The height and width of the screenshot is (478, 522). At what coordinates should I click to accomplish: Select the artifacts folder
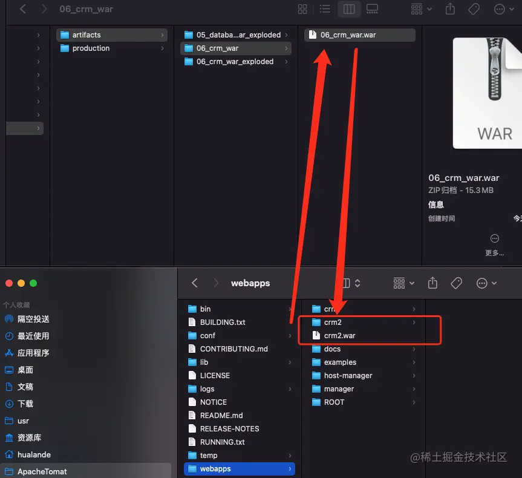pos(112,34)
